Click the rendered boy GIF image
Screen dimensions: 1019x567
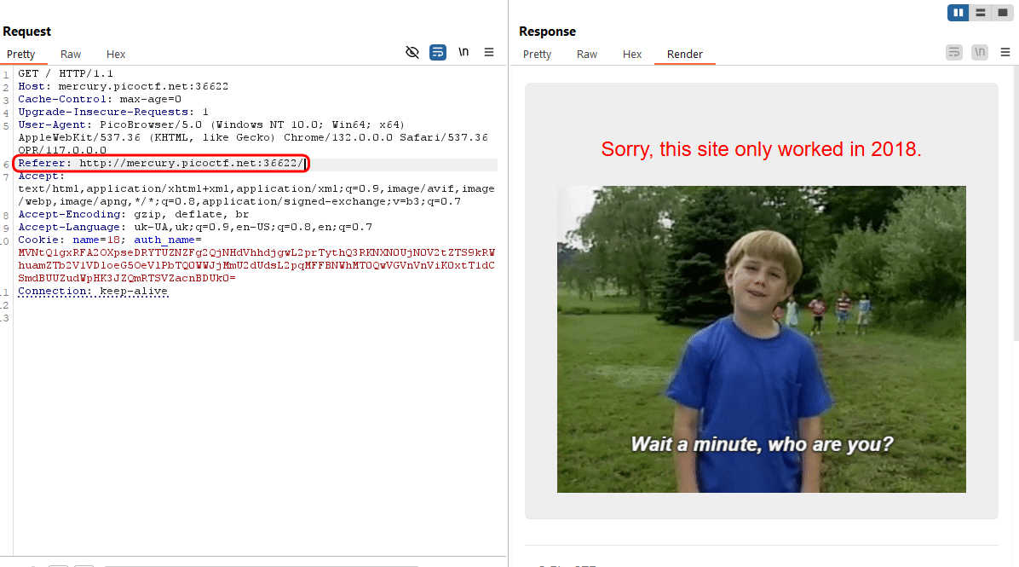click(761, 339)
